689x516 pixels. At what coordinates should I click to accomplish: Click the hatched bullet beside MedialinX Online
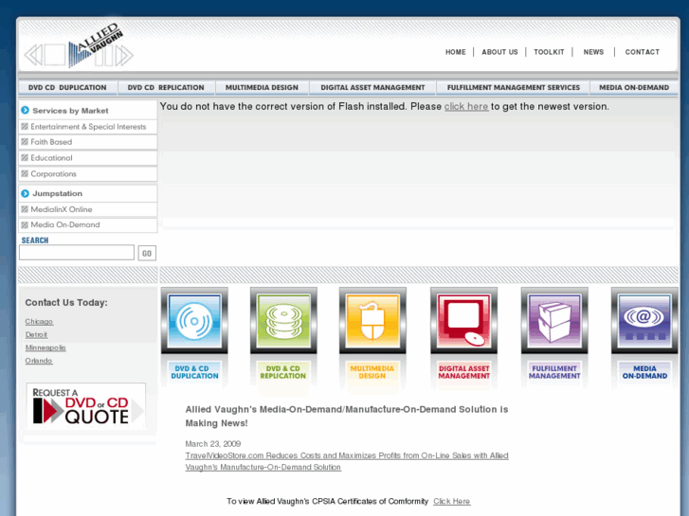(25, 209)
